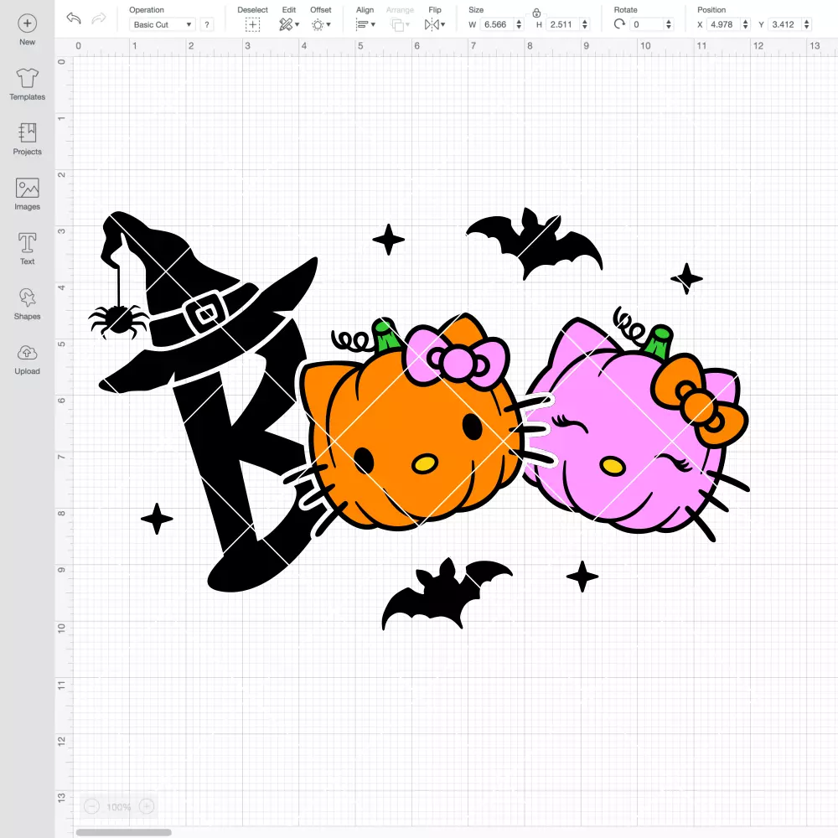Adjust the X position stepper

746,24
